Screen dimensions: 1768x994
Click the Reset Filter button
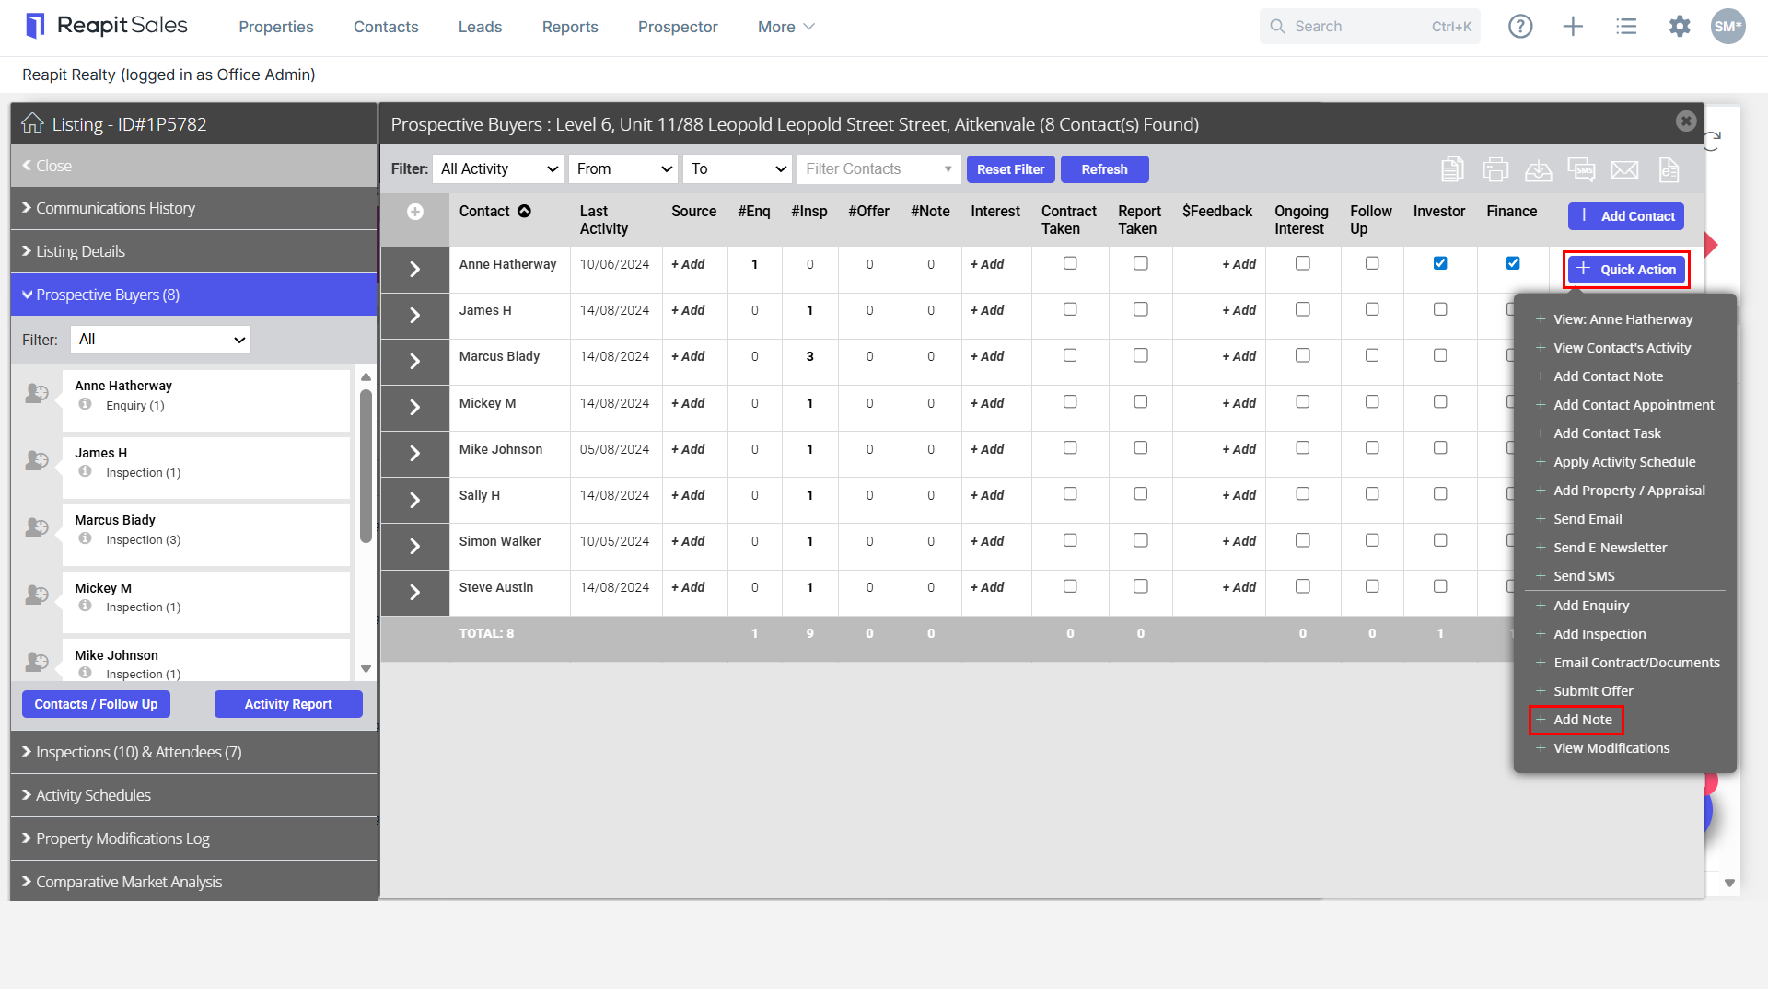pyautogui.click(x=1010, y=169)
